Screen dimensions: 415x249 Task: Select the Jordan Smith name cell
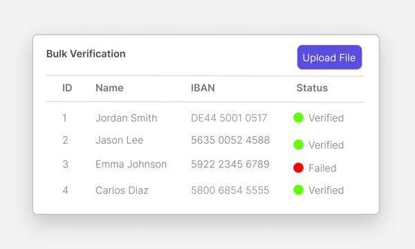[x=127, y=118]
